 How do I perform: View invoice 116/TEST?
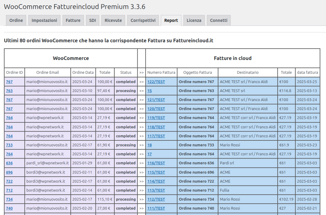156,163
